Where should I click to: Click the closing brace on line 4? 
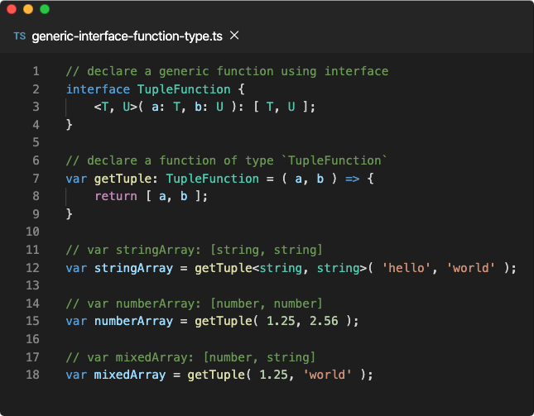point(70,125)
